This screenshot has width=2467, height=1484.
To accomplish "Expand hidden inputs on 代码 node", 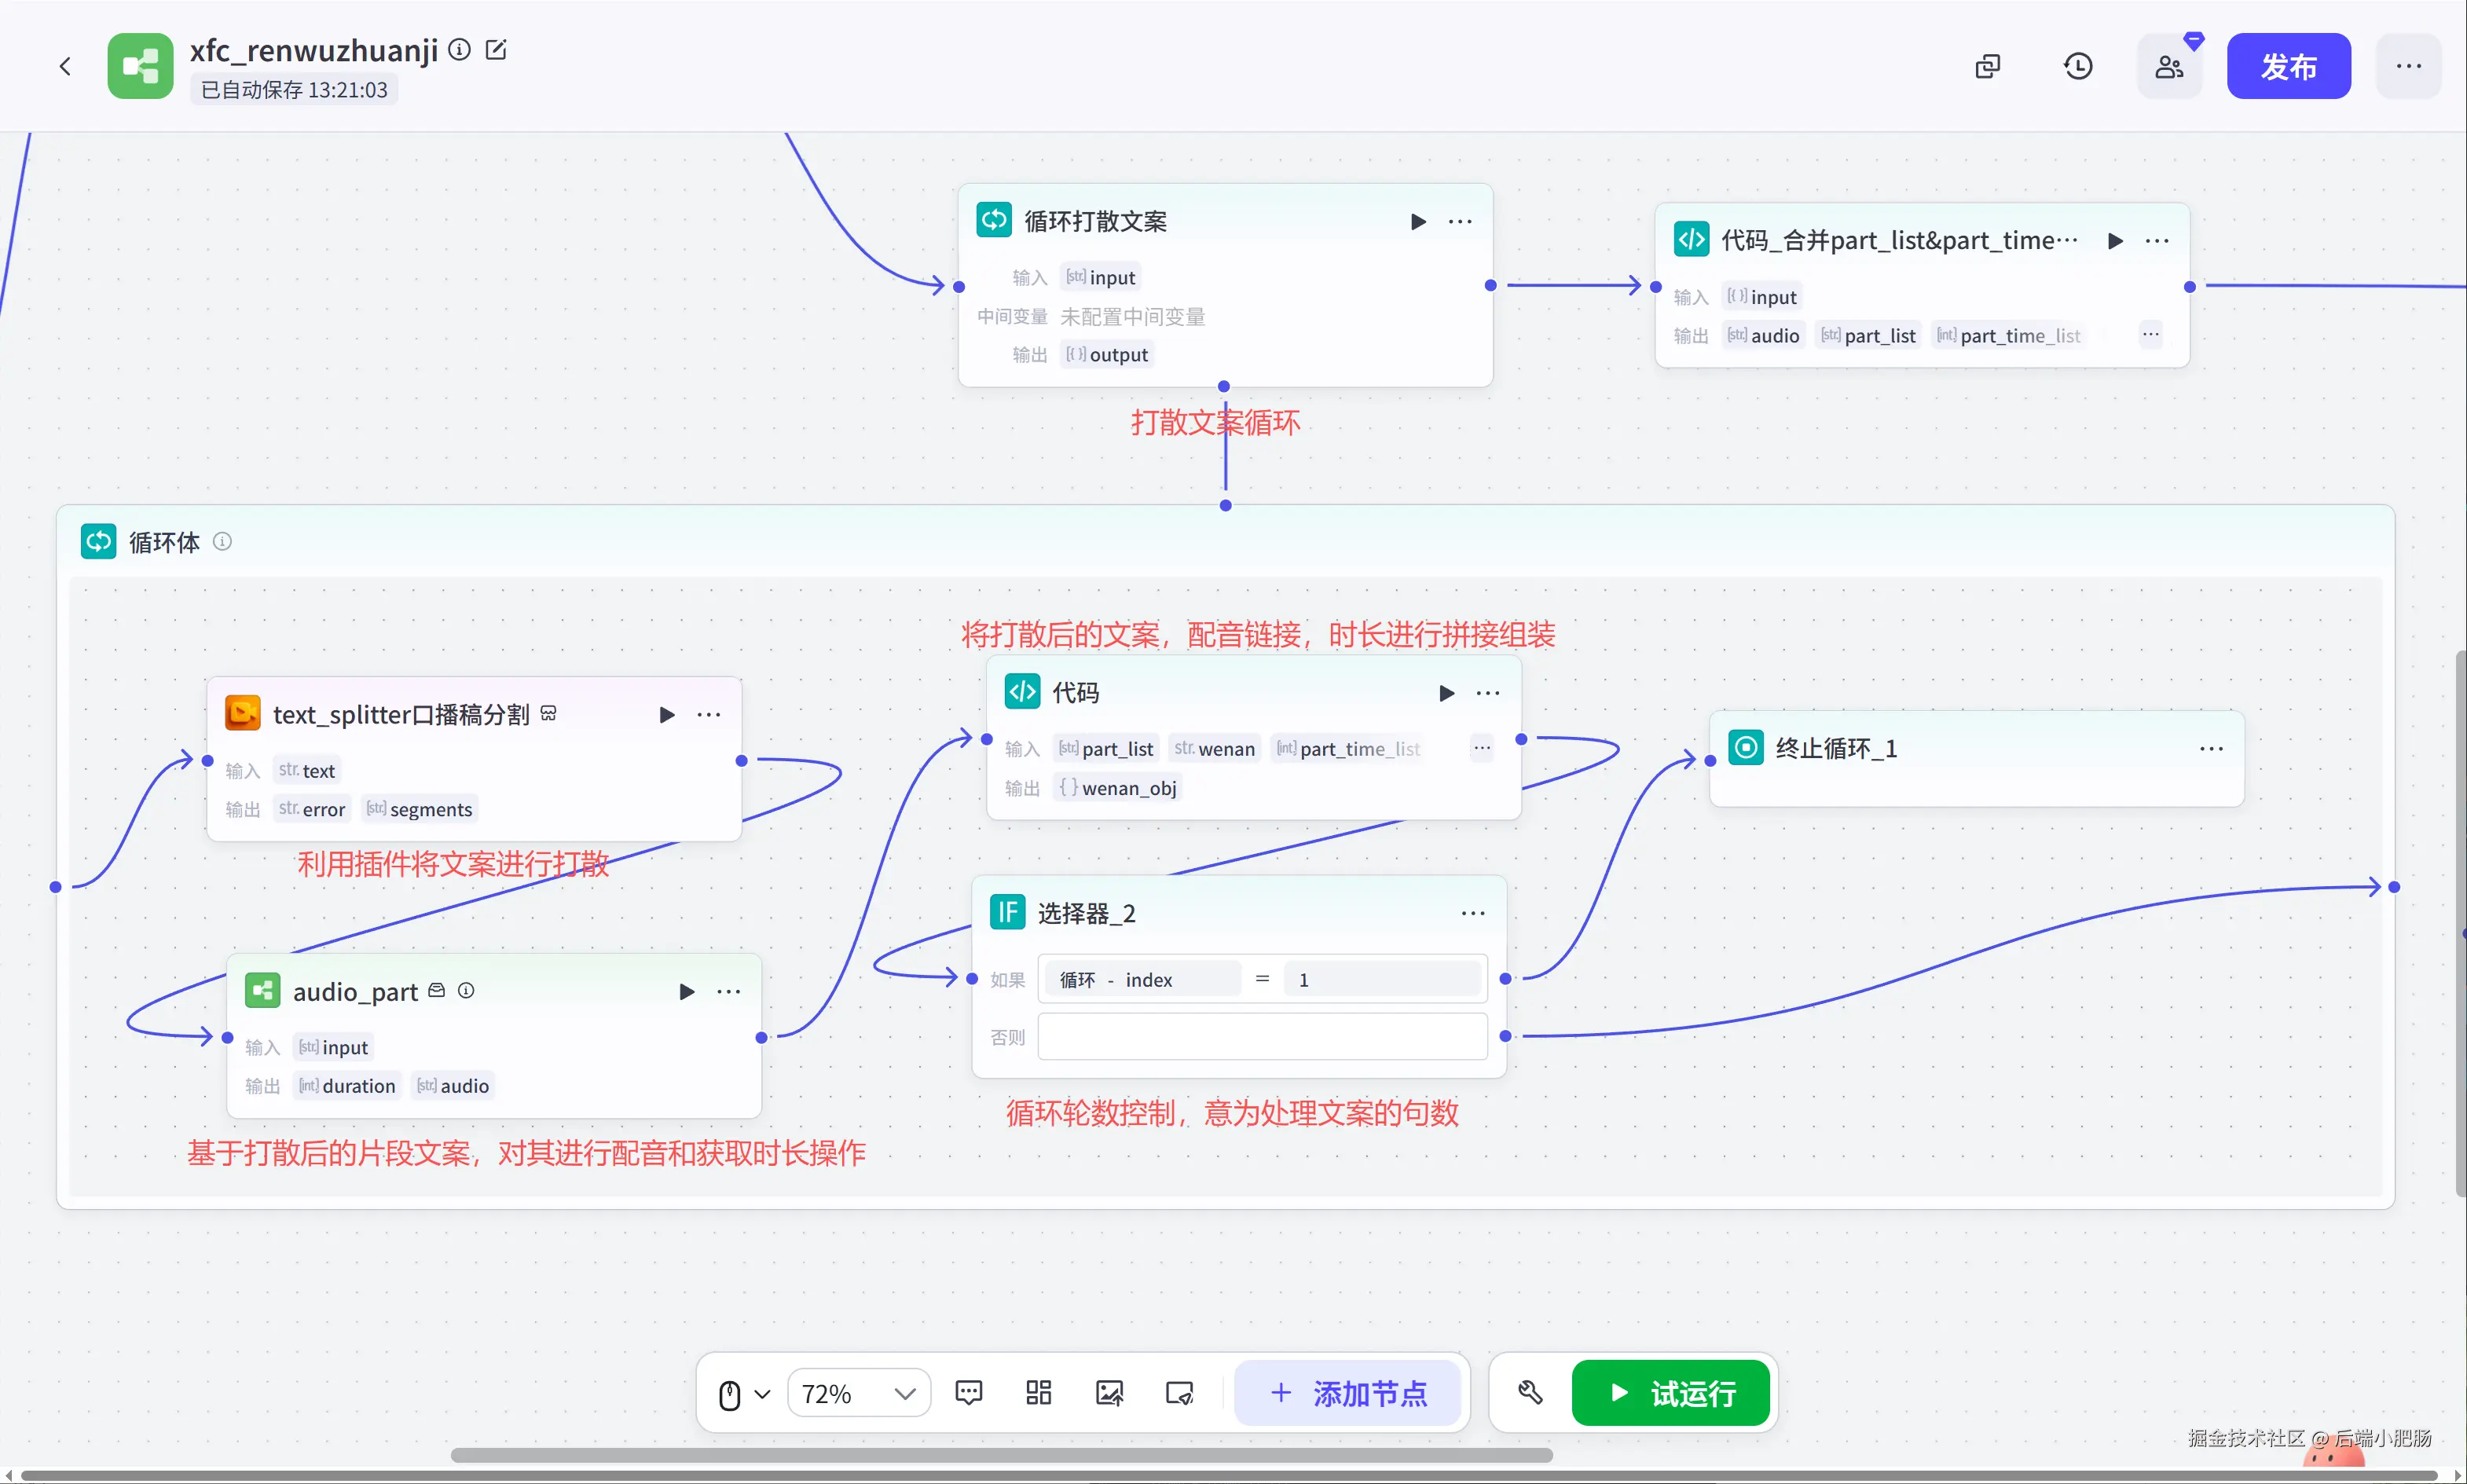I will 1481,748.
